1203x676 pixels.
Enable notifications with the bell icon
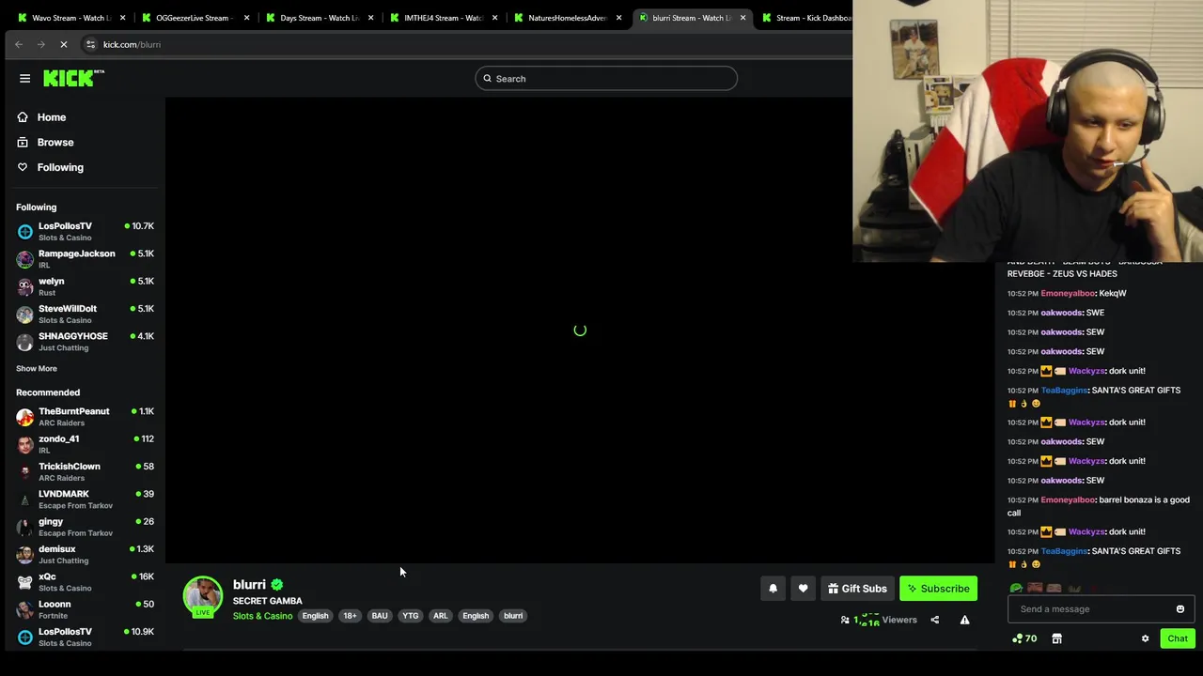[x=773, y=589]
